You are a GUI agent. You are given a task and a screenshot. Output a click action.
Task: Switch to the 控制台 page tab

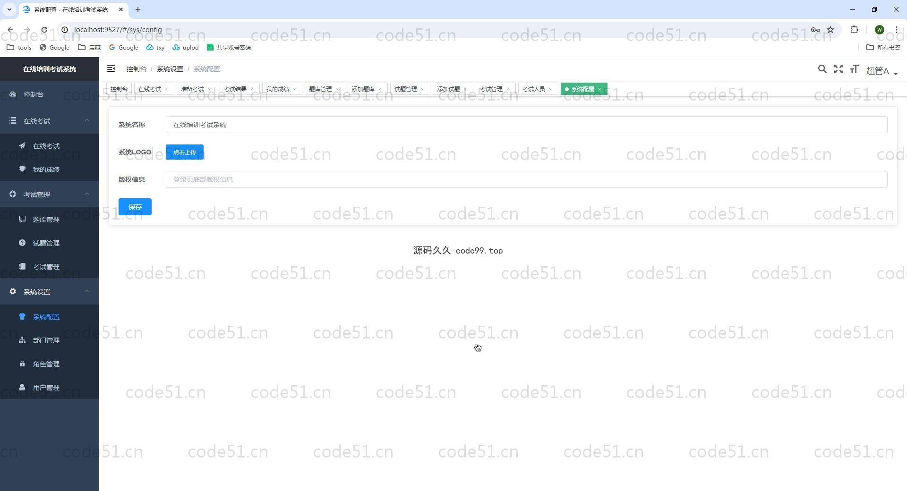click(x=119, y=89)
